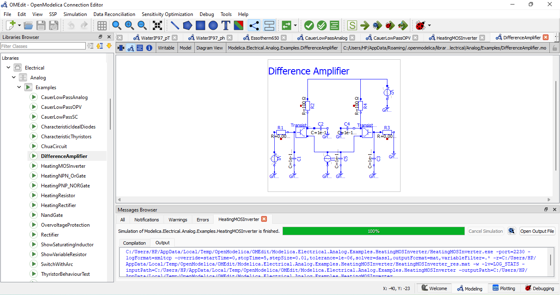Select HeatingRectifier in the Libraries tree
Viewport: 560px width, 295px height.
click(x=58, y=205)
